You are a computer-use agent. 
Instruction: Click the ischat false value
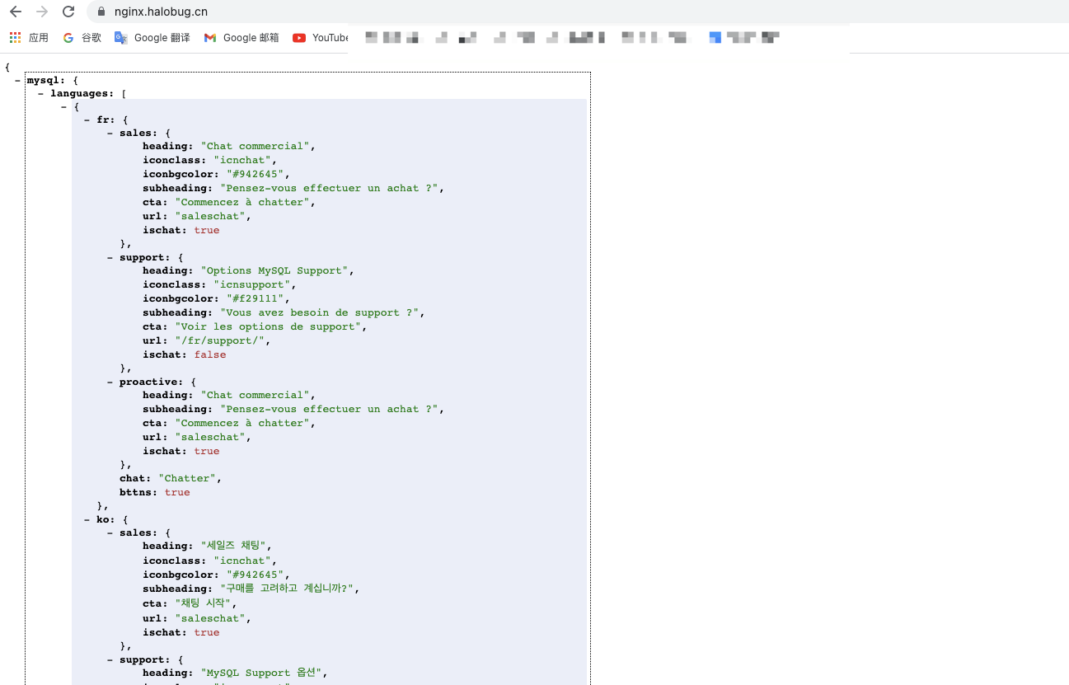(210, 354)
